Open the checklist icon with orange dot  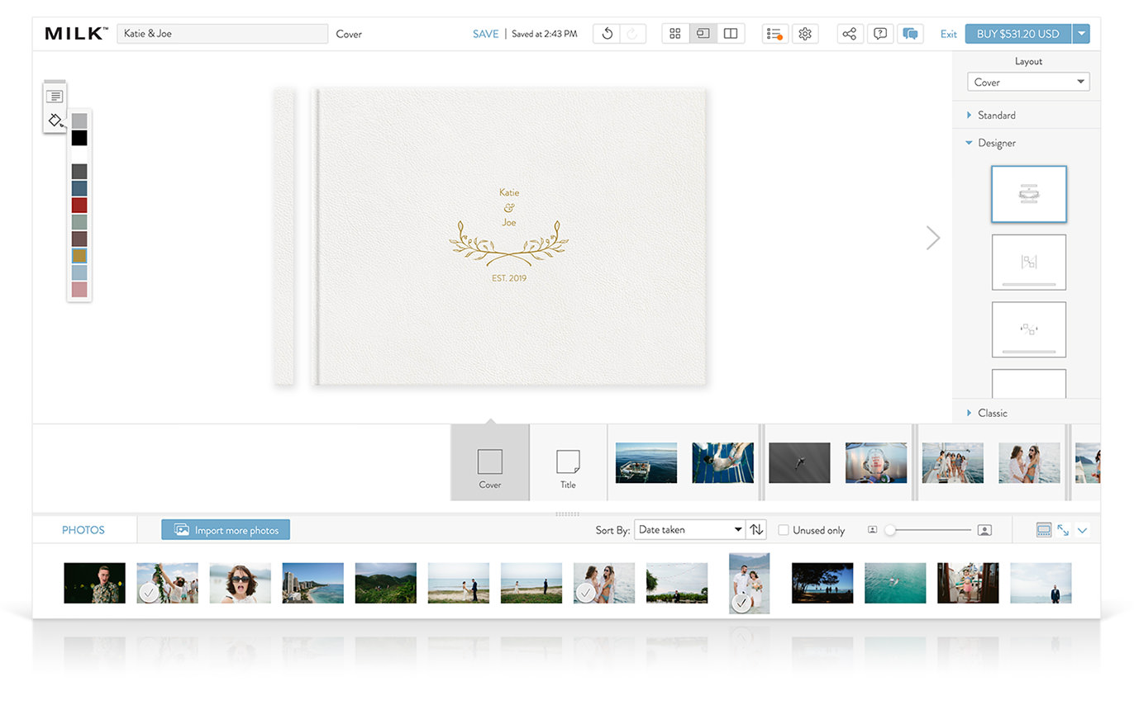[774, 34]
